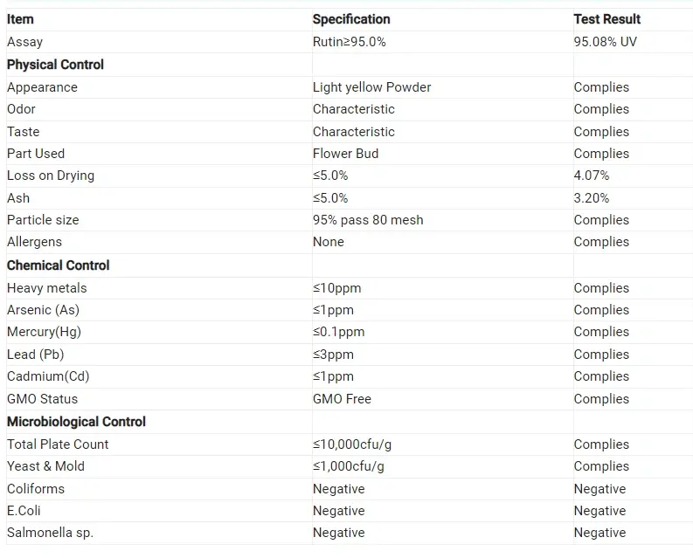Select the Assay row label
The width and height of the screenshot is (693, 558).
click(x=24, y=42)
